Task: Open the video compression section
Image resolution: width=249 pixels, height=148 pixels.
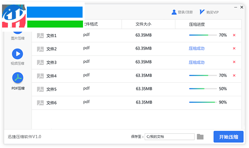Action: tap(17, 54)
